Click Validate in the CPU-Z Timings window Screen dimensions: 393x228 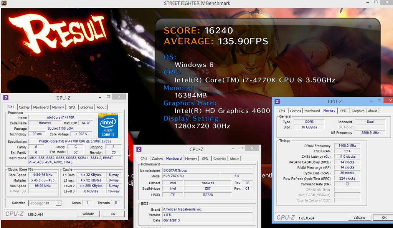(x=359, y=218)
